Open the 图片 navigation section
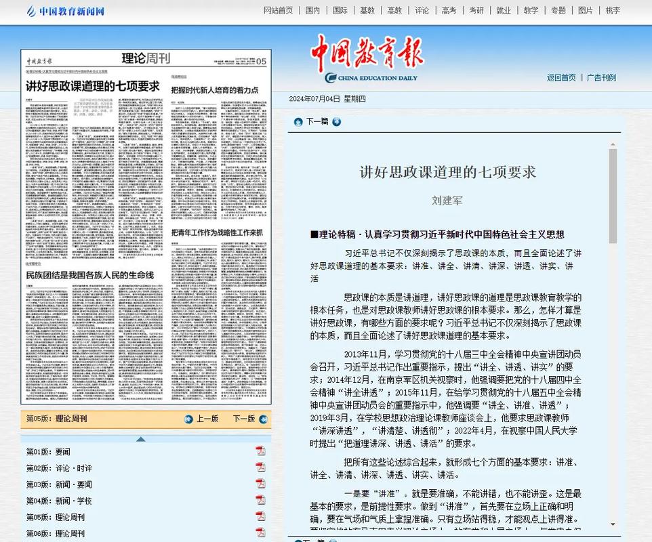Viewport: 652px width, 542px height. 586,11
